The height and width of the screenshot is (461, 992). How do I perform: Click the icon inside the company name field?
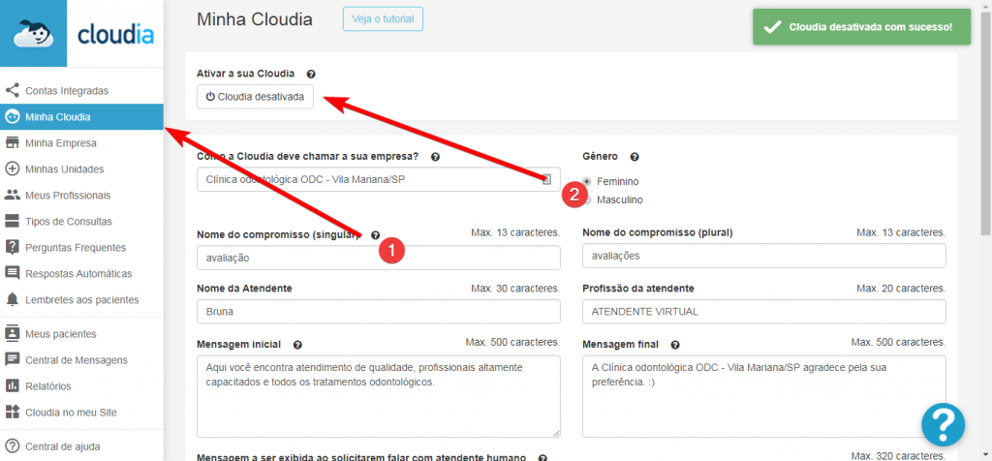547,179
